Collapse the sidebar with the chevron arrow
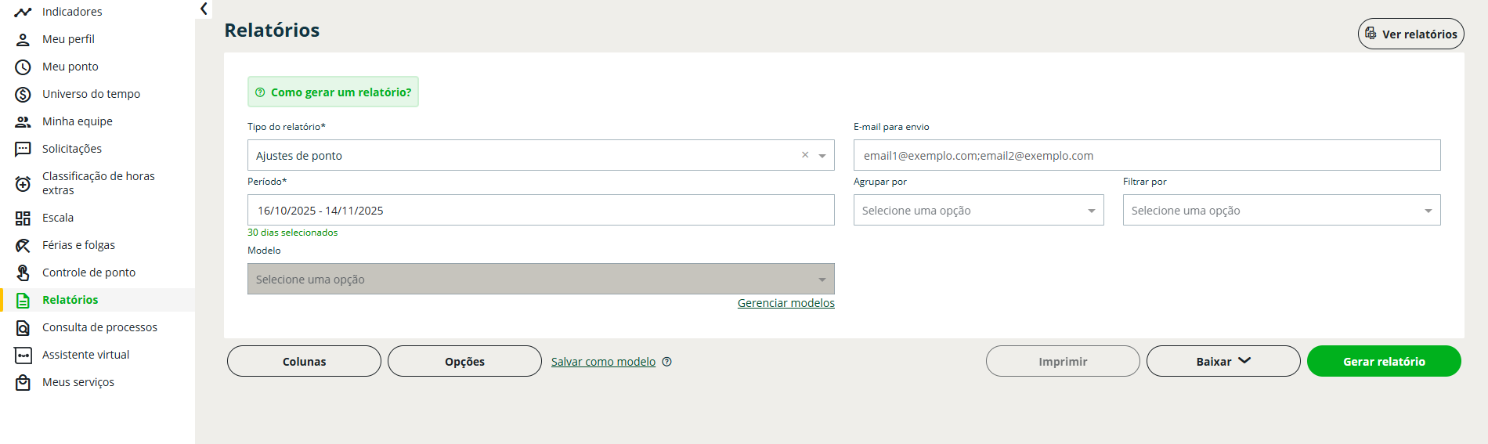The height and width of the screenshot is (444, 1488). (204, 9)
